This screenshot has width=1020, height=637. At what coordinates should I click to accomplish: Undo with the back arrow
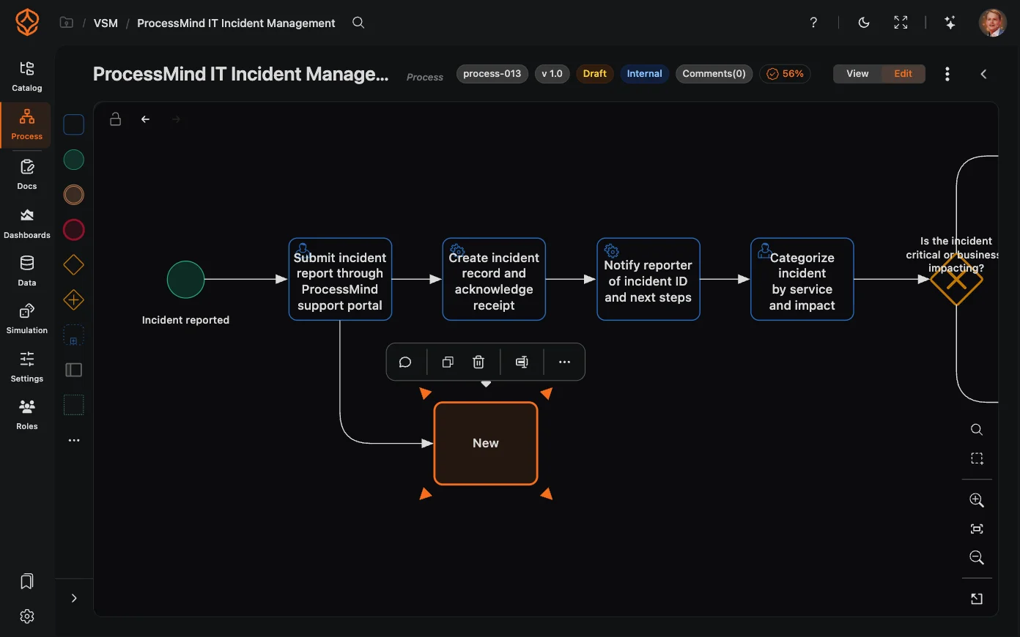(x=146, y=119)
